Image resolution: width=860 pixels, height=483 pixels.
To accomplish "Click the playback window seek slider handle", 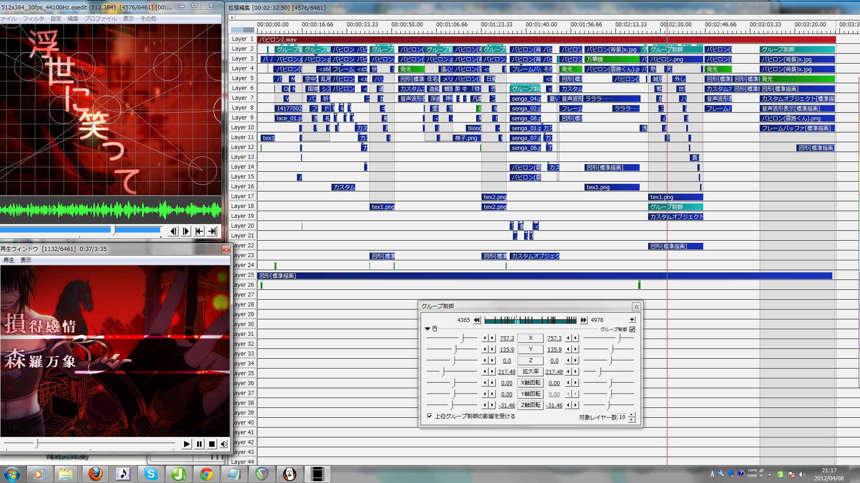I will coord(37,444).
